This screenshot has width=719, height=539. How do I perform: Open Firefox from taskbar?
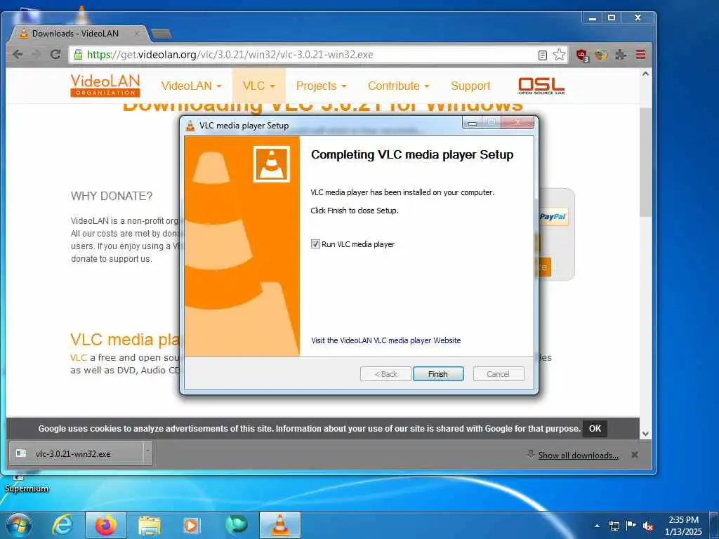[106, 525]
